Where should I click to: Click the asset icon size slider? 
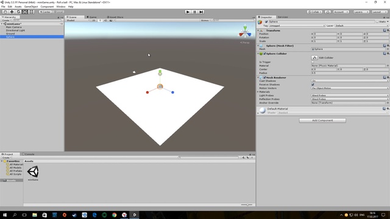[x=247, y=205]
